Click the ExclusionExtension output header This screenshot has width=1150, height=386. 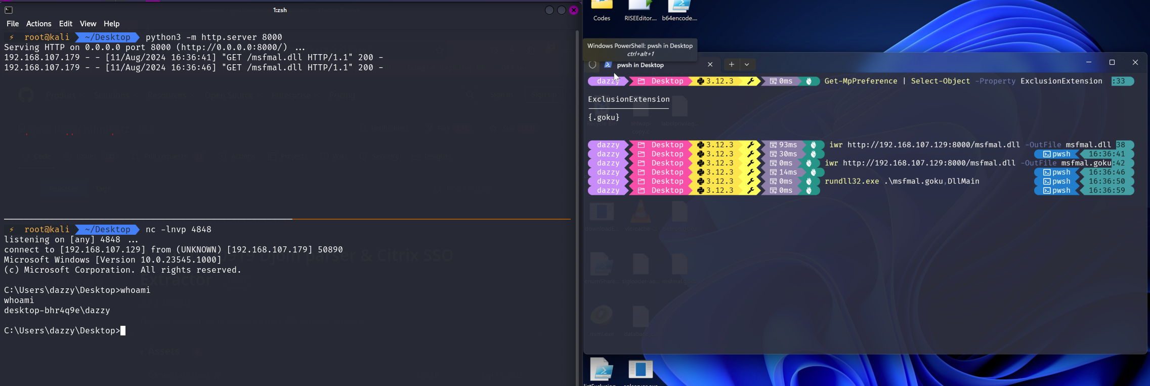pyautogui.click(x=629, y=99)
